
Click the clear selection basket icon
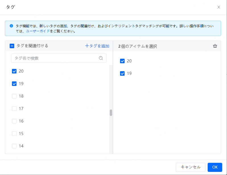215,46
